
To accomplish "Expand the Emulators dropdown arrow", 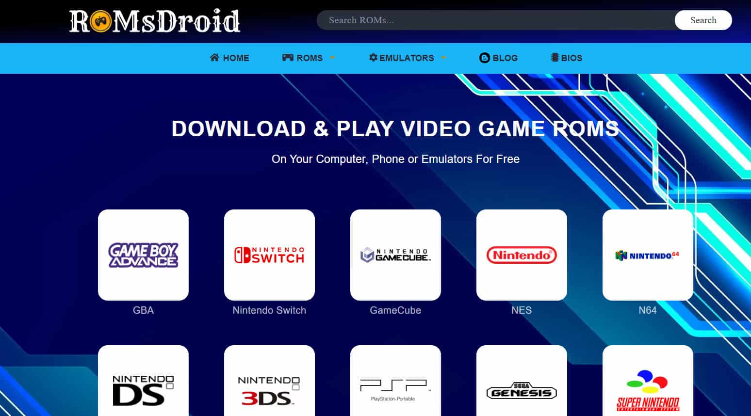I will click(443, 58).
